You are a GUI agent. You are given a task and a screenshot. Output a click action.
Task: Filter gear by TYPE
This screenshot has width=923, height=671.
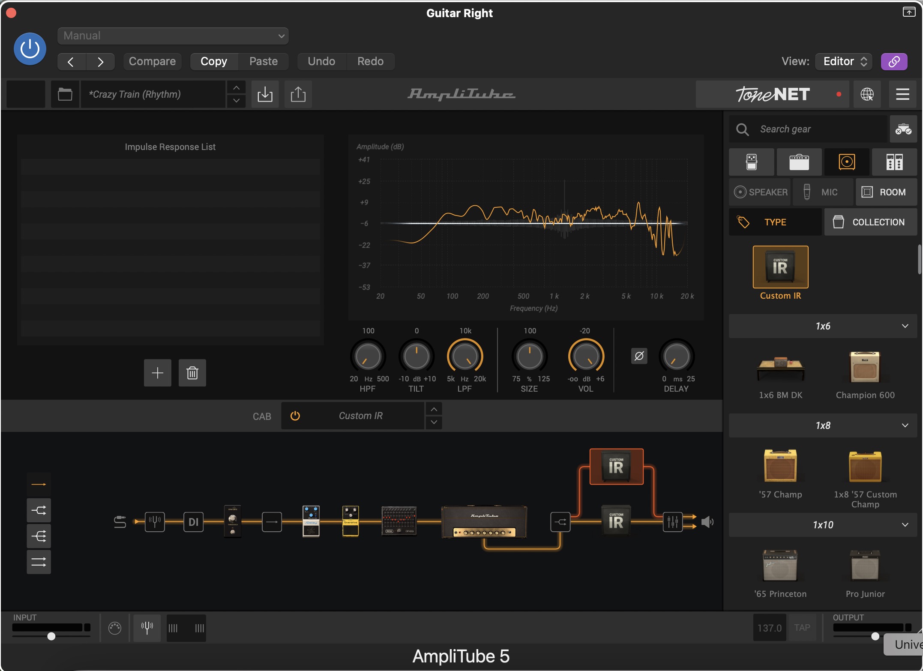(x=775, y=222)
